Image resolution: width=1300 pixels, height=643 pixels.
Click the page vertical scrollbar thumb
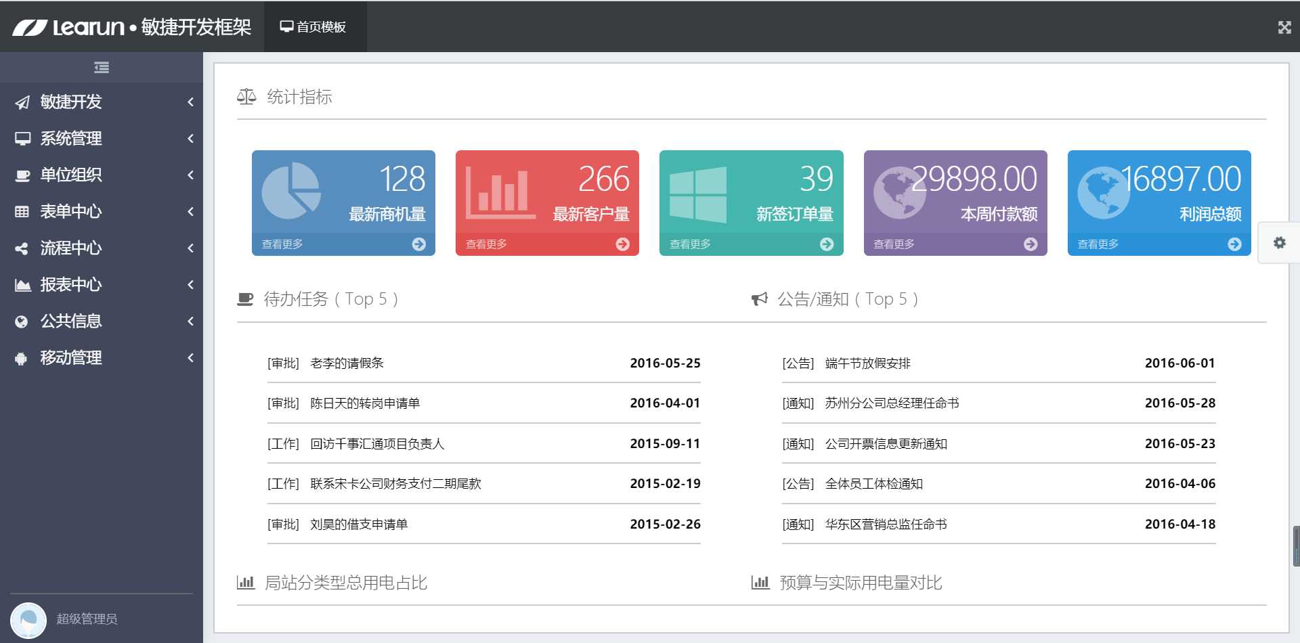pos(1296,546)
